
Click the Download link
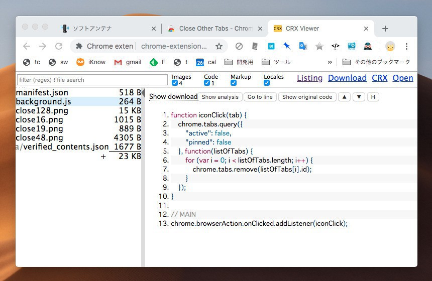pyautogui.click(x=347, y=78)
